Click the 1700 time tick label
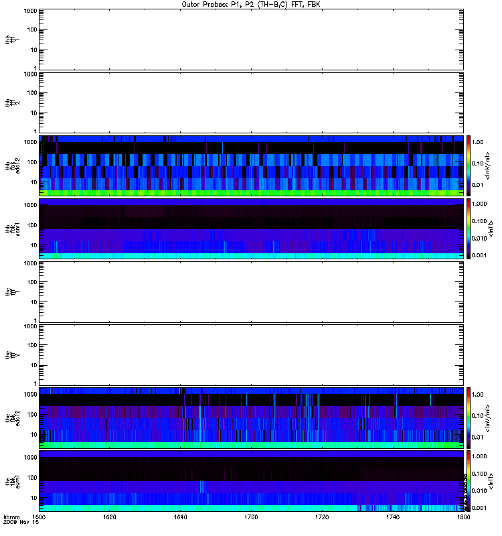 point(251,517)
